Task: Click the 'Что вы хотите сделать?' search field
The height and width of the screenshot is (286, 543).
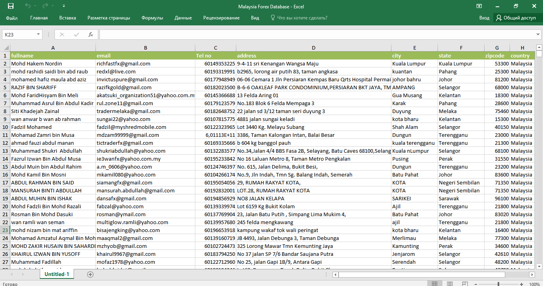Action: pyautogui.click(x=302, y=18)
